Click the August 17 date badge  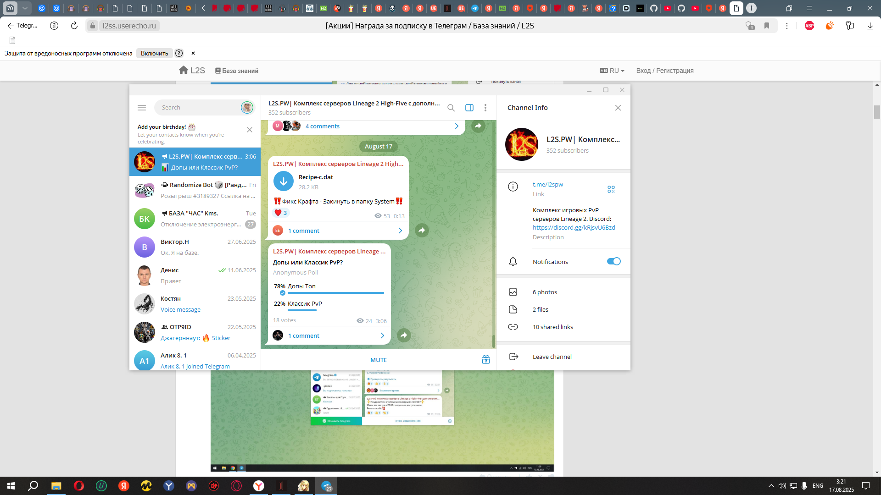click(379, 146)
